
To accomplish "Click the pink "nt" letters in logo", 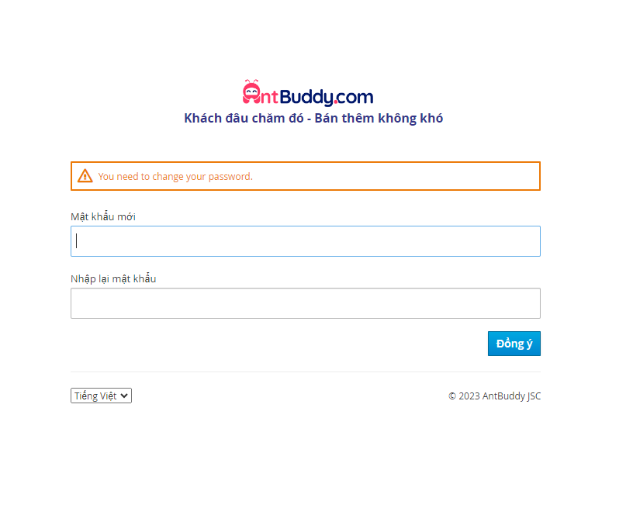I will 269,98.
